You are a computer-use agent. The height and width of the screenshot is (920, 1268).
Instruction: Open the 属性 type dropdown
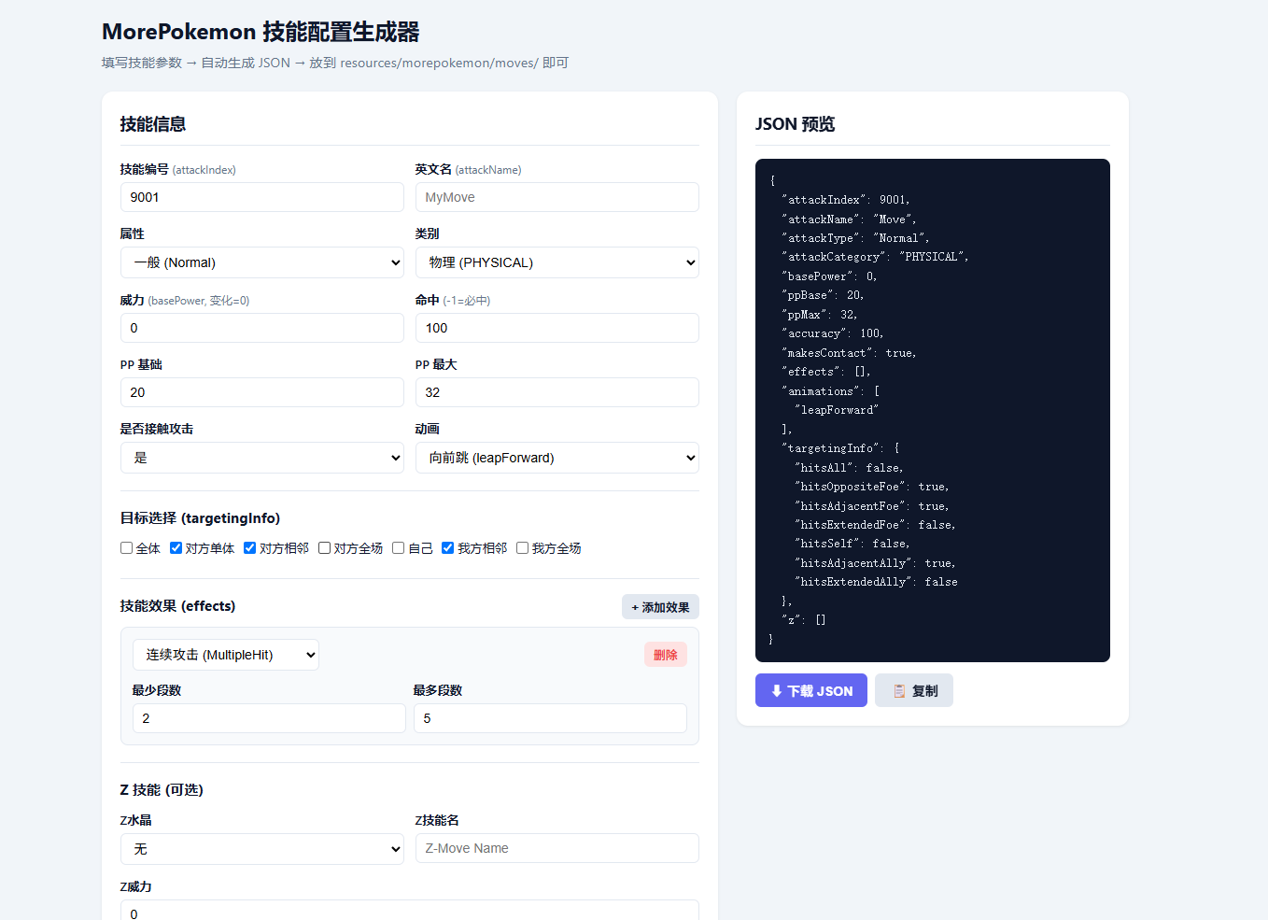pos(262,262)
